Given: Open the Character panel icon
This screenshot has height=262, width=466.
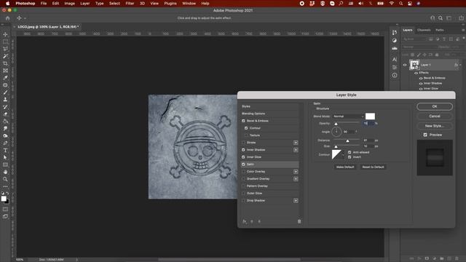Looking at the screenshot, I should tap(395, 60).
